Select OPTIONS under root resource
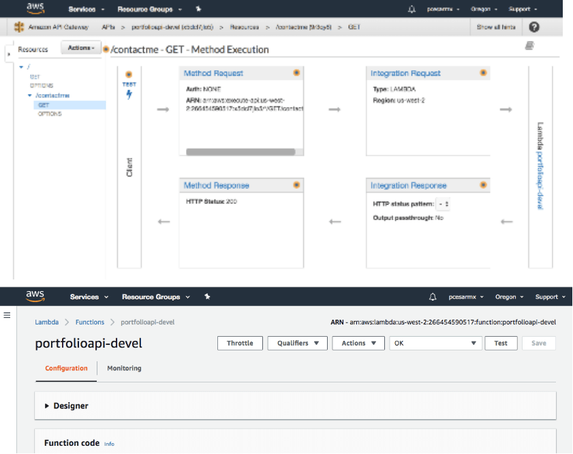This screenshot has height=454, width=573. (42, 85)
